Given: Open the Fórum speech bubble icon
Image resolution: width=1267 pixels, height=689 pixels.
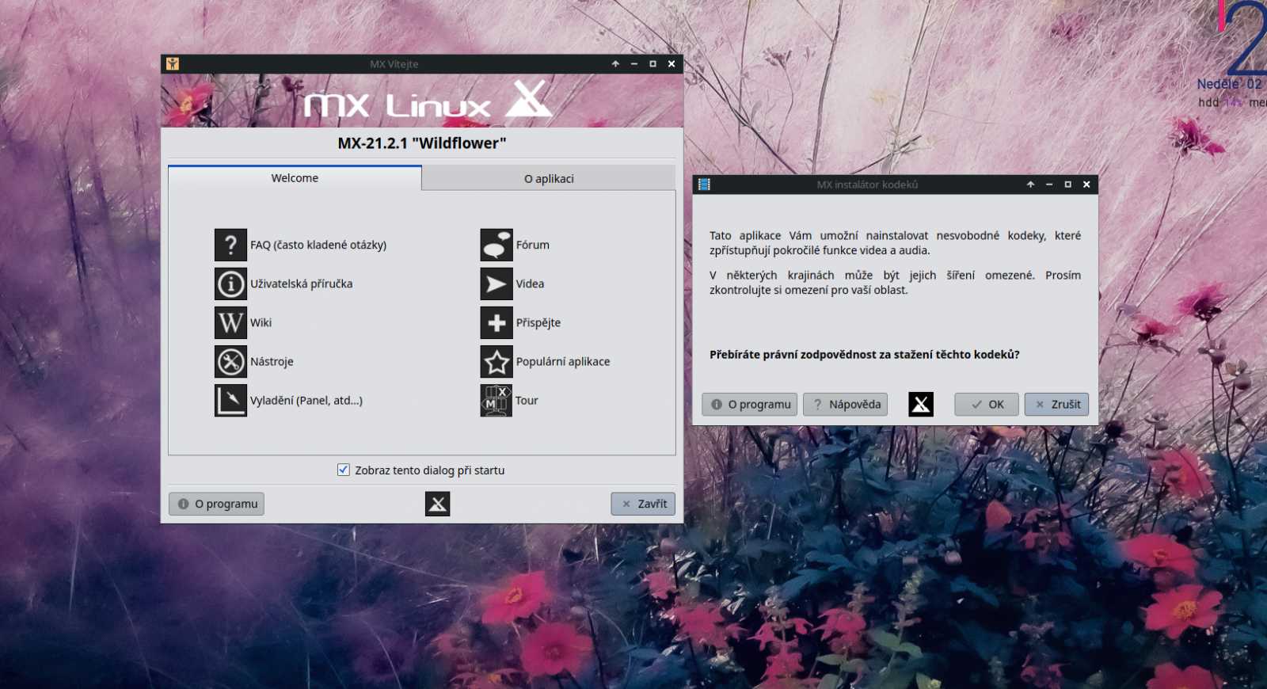Looking at the screenshot, I should coord(497,245).
